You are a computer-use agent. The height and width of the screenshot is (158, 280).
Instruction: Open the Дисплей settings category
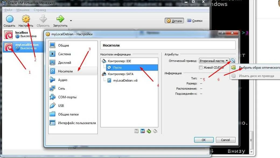(73, 63)
